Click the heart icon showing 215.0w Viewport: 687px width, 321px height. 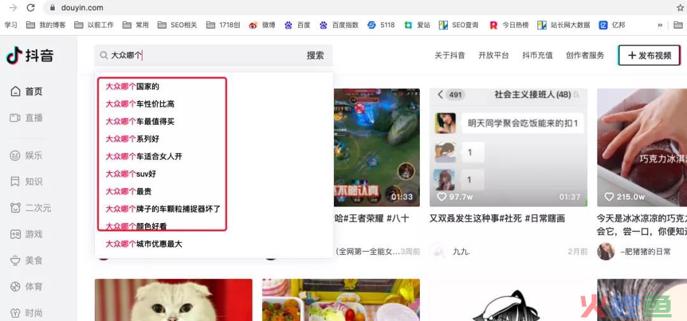click(x=609, y=196)
